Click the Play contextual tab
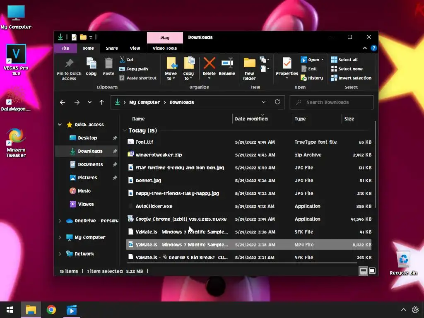 coord(165,38)
